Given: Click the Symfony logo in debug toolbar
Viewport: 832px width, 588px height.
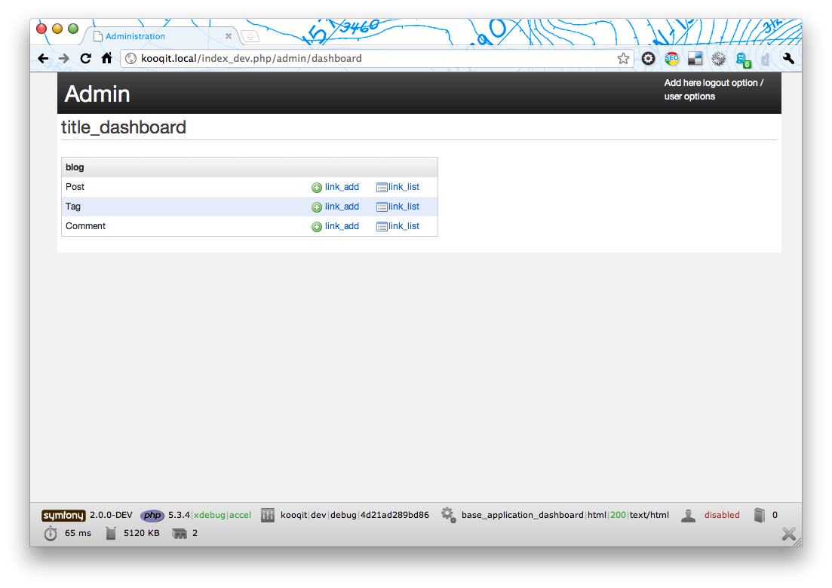Looking at the screenshot, I should click(63, 516).
